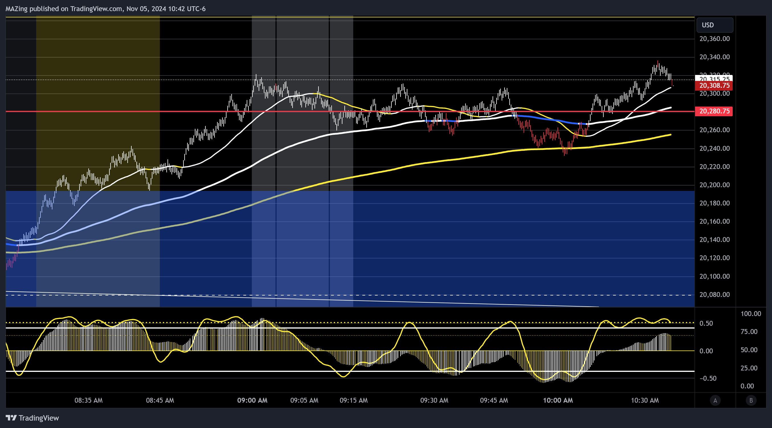Click the indicator 75.00 scale label
This screenshot has height=428, width=772.
(749, 332)
